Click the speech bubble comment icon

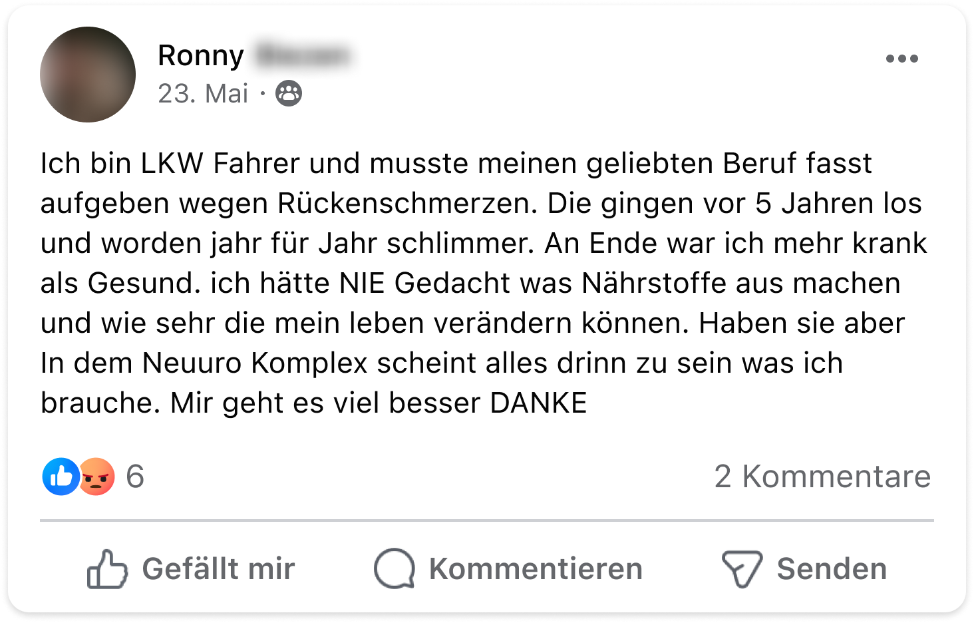pos(395,569)
